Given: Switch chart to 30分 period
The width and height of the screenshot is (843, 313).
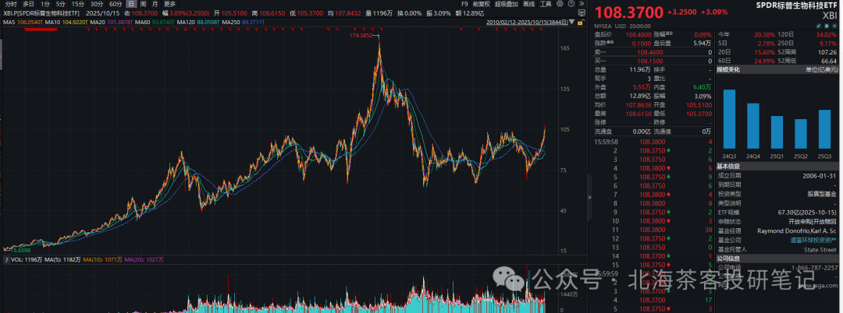Looking at the screenshot, I should tap(97, 4).
